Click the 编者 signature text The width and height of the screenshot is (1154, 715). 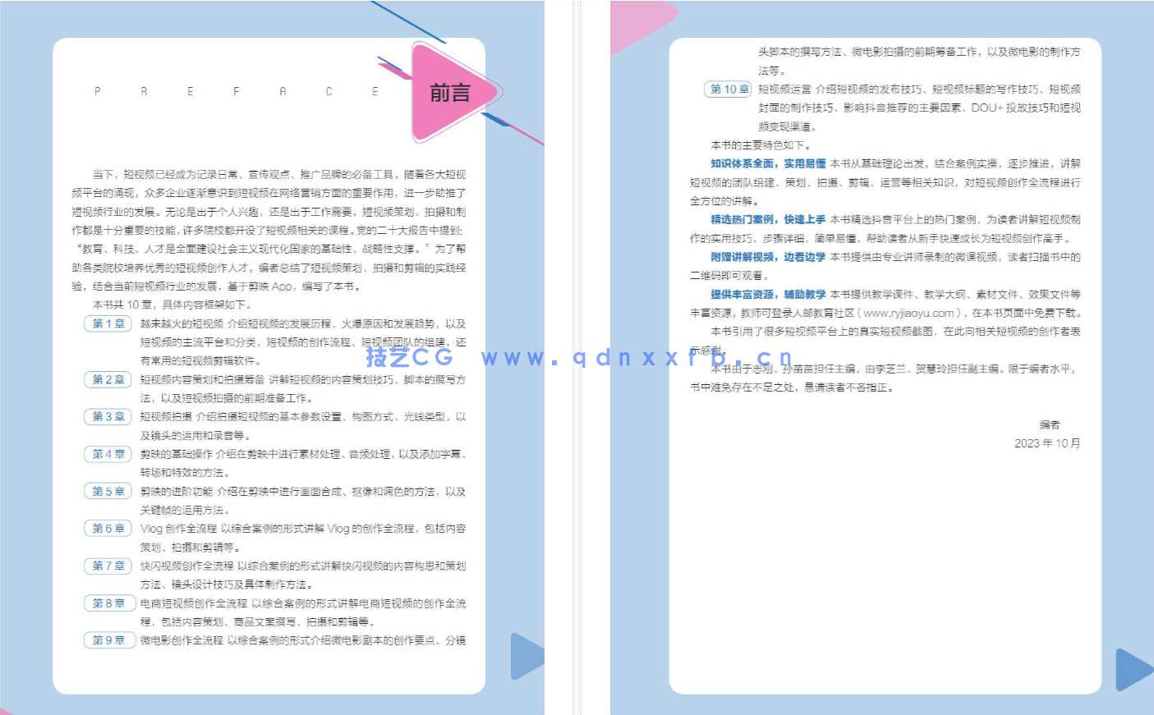(1051, 424)
